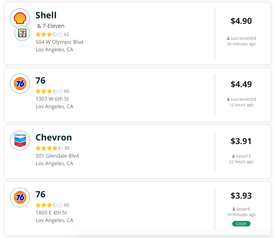Click the 504 W Olympic Blvd address
This screenshot has height=238, width=274.
59,42
